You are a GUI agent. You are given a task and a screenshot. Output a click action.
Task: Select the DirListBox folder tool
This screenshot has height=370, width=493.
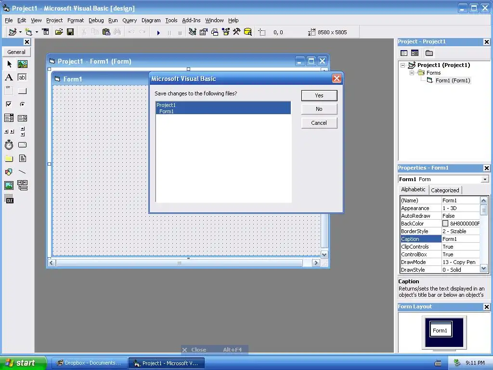[x=9, y=159]
